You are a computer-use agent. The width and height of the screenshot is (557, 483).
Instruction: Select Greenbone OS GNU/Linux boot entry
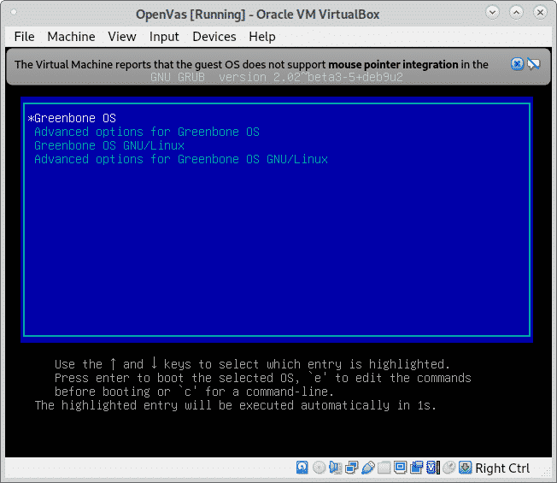109,145
